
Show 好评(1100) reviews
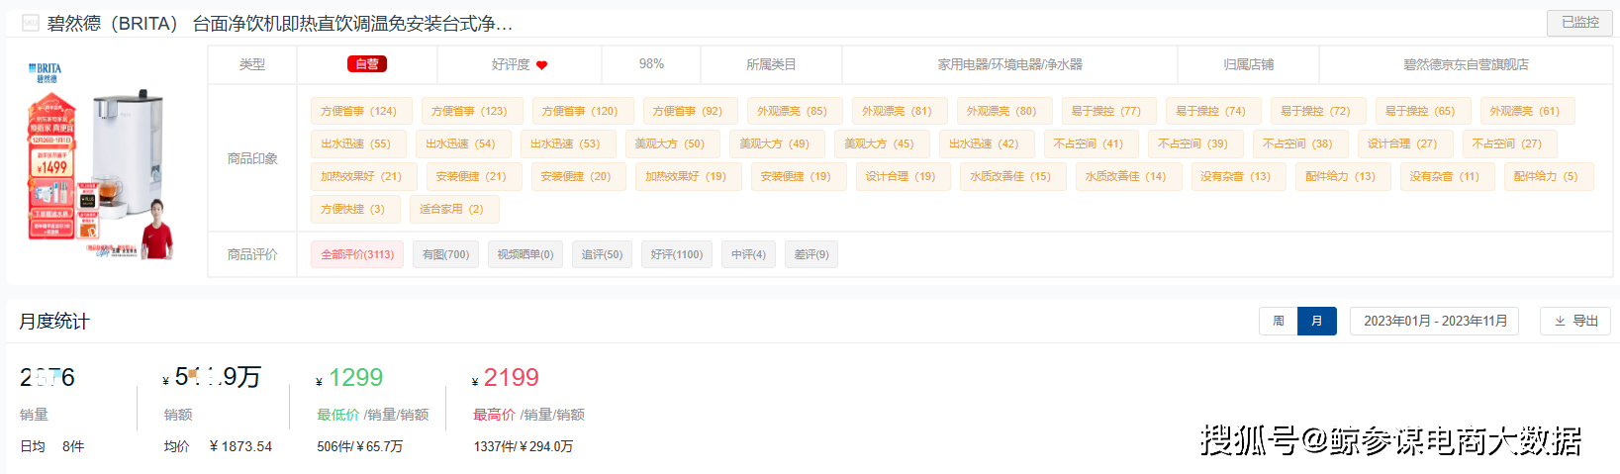coord(677,254)
